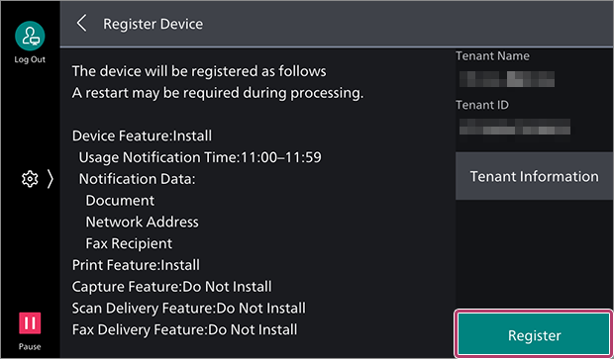Select the blurred Tenant Name value

click(x=507, y=78)
